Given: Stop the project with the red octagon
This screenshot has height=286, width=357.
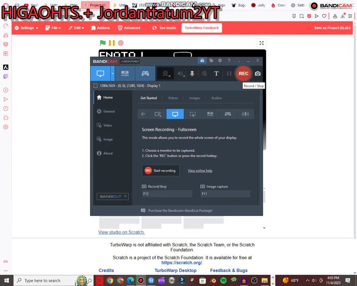Looking at the screenshot, I should coord(121,43).
